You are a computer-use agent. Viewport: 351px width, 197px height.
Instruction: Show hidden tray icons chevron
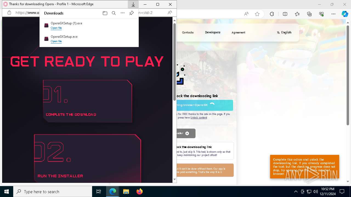click(296, 192)
